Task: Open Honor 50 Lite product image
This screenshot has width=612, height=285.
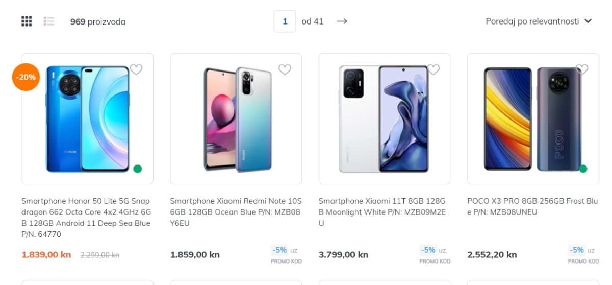Action: pyautogui.click(x=87, y=118)
